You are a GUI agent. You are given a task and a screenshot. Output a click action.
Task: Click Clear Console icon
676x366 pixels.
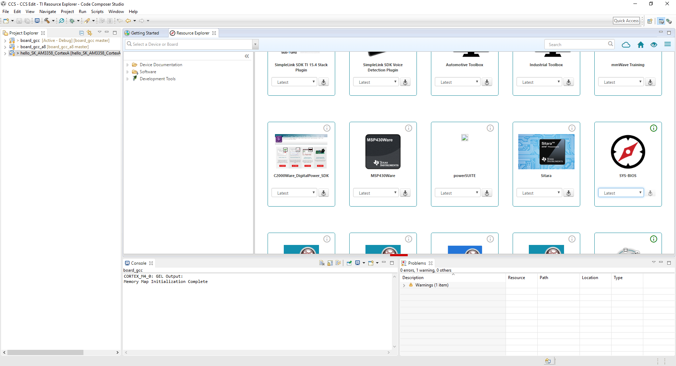(x=322, y=263)
